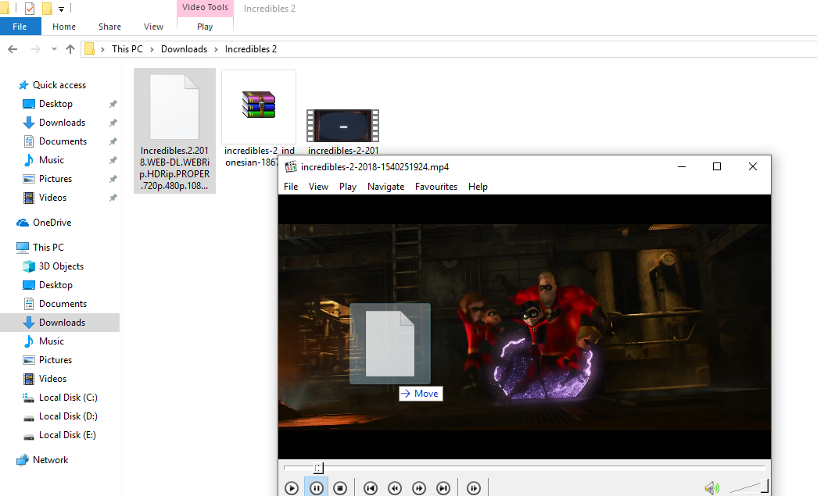Go forward in File Explorer
The width and height of the screenshot is (817, 496).
coord(35,49)
